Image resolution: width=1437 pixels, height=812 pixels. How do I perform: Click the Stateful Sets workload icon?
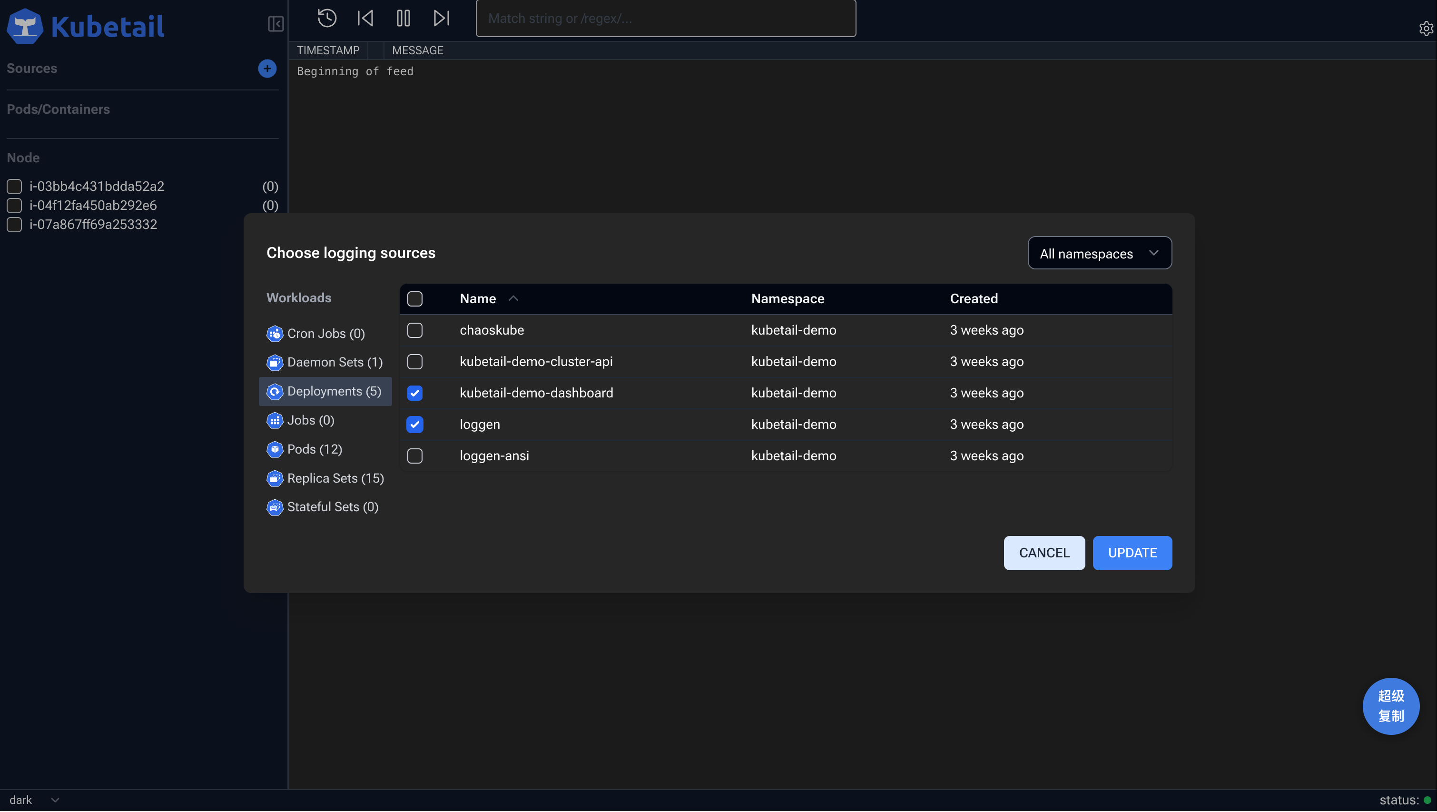275,507
